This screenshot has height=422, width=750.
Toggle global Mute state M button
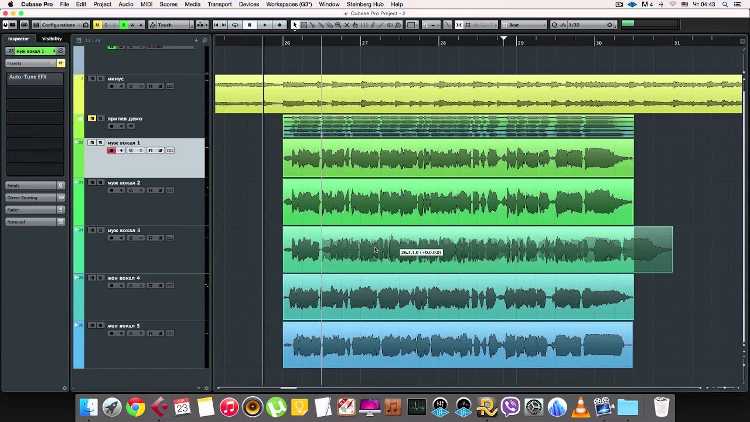tap(97, 25)
